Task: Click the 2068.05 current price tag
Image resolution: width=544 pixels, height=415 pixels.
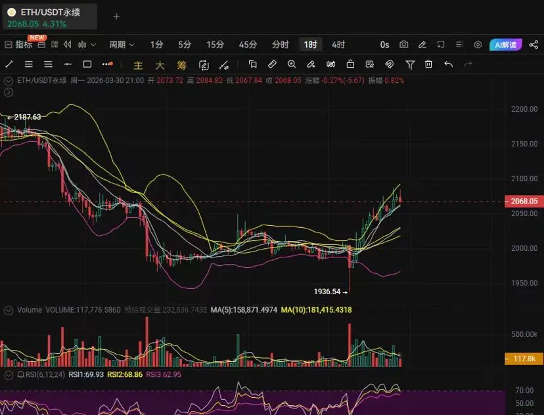Action: point(524,201)
